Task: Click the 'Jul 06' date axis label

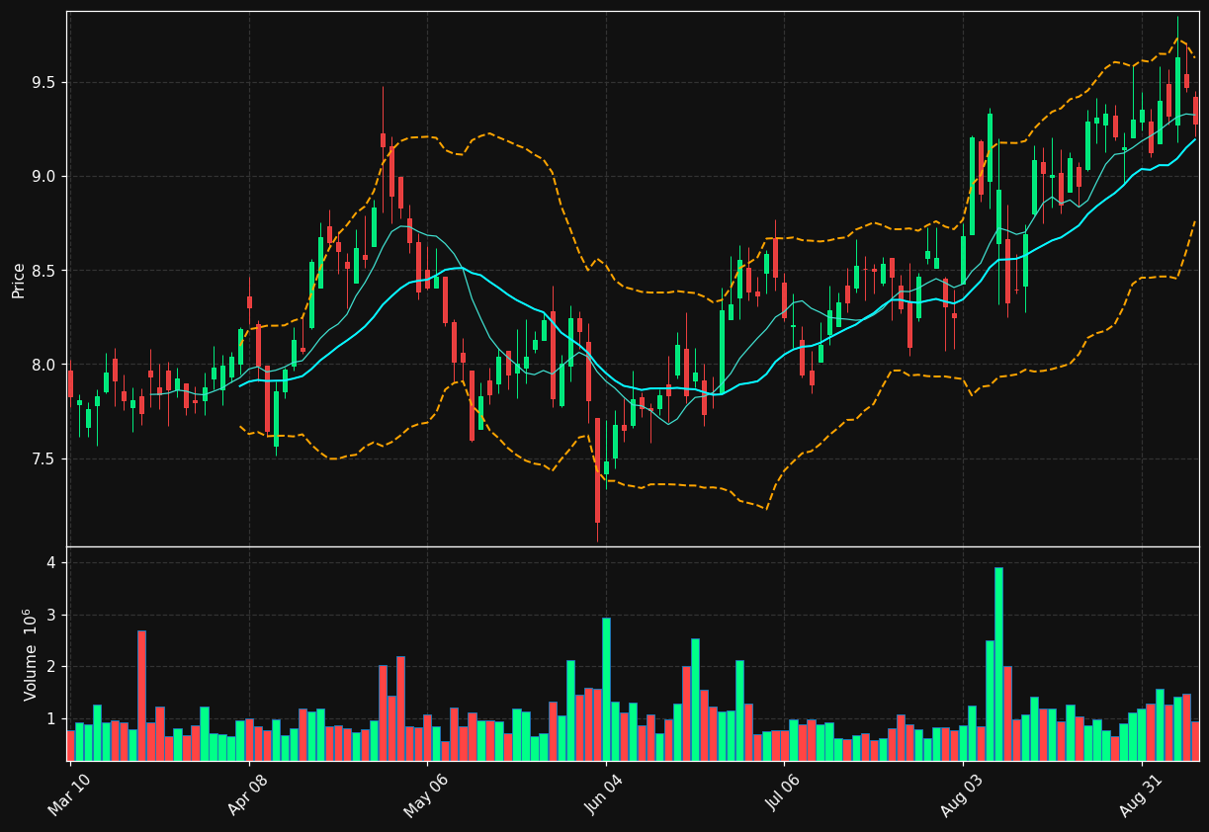Action: (783, 793)
